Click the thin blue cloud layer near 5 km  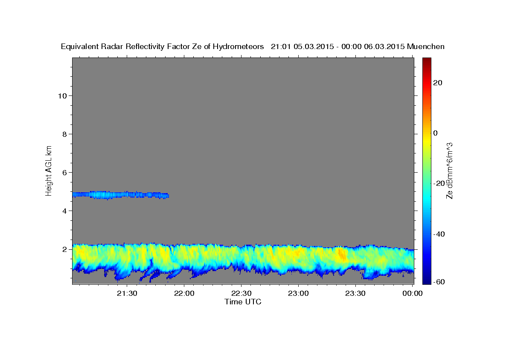[120, 195]
